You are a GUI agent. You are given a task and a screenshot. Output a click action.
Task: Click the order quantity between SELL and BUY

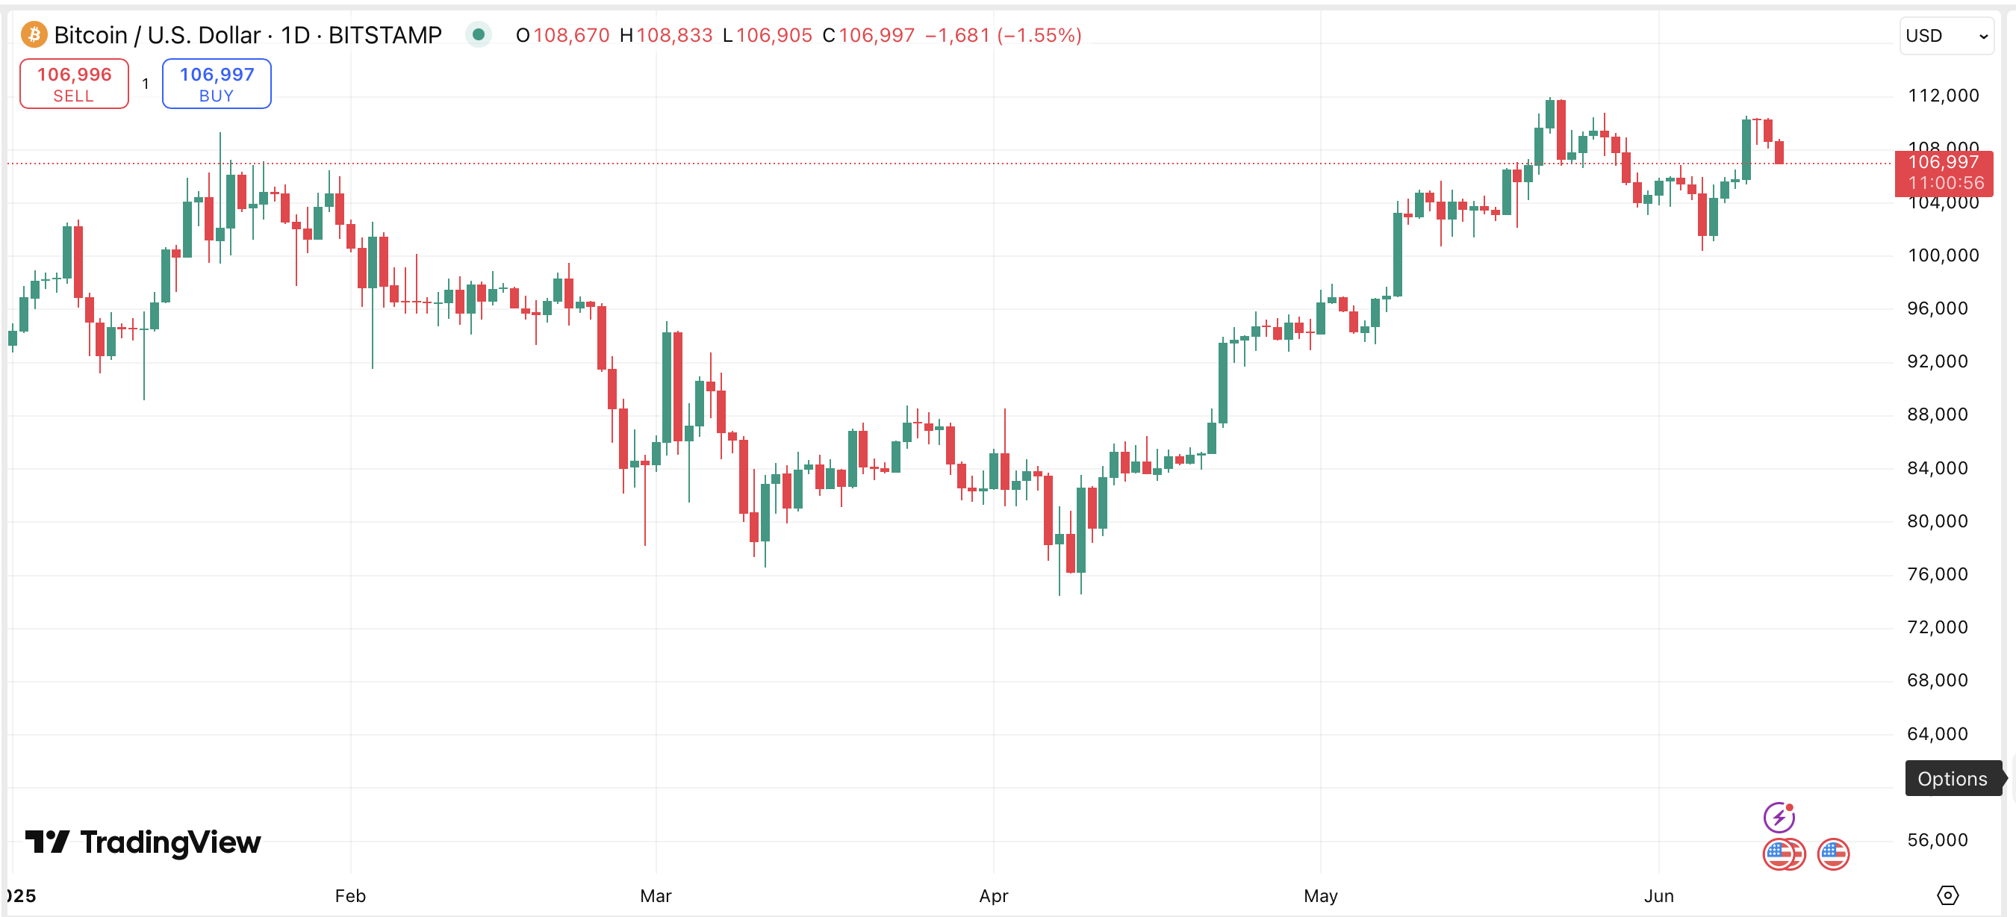point(146,84)
